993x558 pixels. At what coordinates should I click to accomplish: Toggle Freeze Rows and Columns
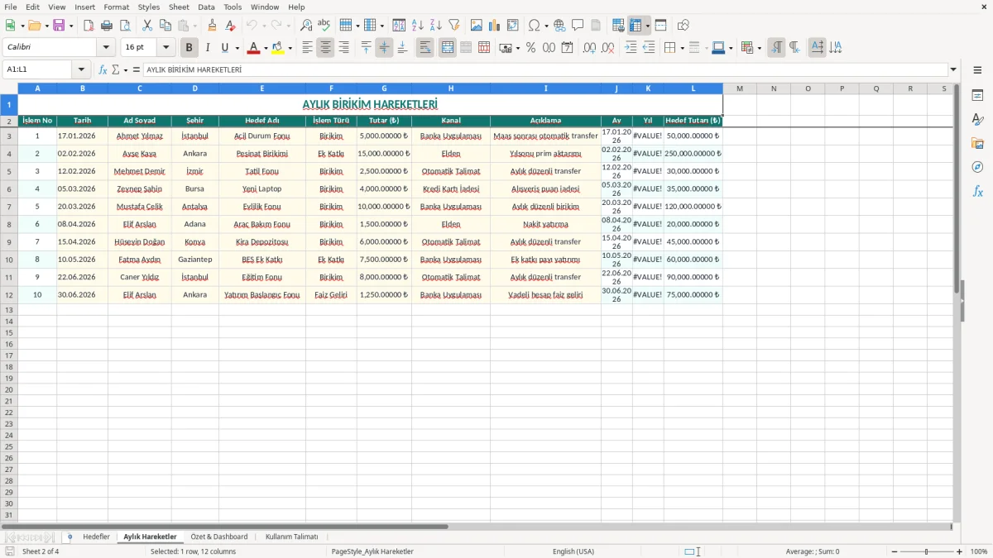point(636,26)
